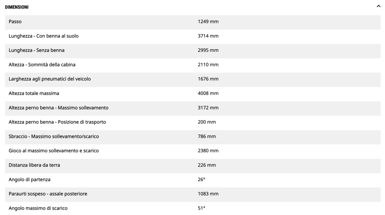Click Gioco al massimo sollevamento e scarico
385x215 pixels.
(54, 151)
